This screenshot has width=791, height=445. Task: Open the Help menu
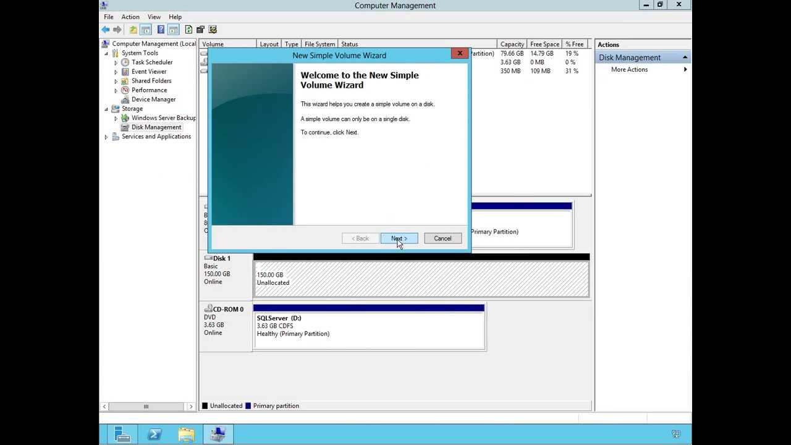[x=175, y=17]
